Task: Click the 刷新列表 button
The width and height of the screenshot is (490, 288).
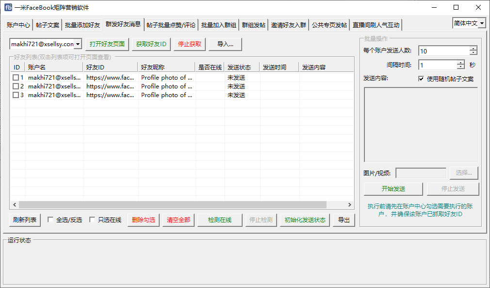Action: click(x=25, y=220)
